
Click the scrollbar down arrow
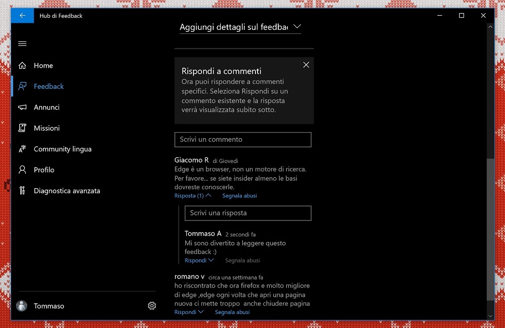(x=490, y=316)
